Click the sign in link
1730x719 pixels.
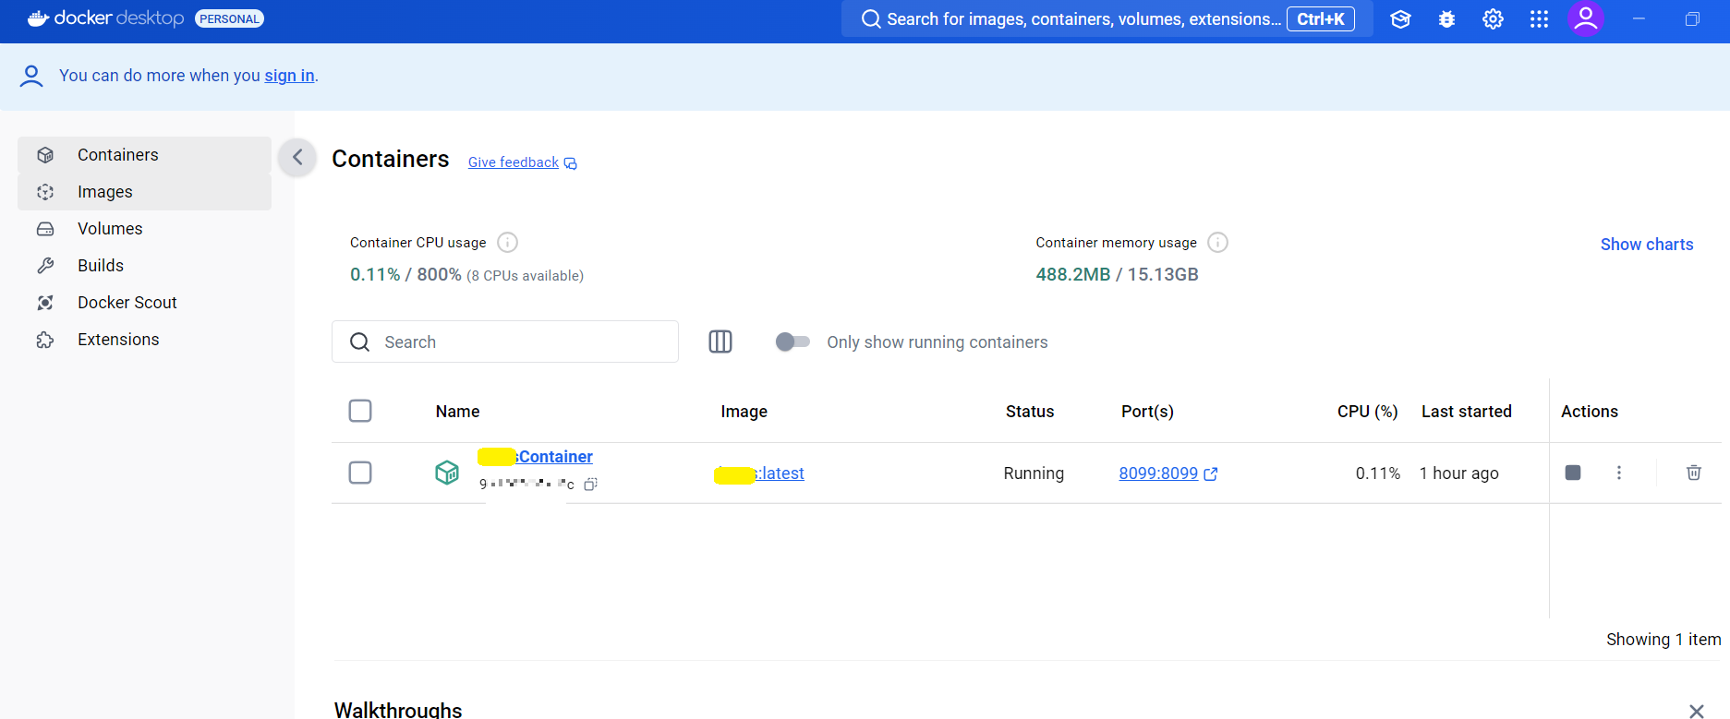pyautogui.click(x=289, y=76)
